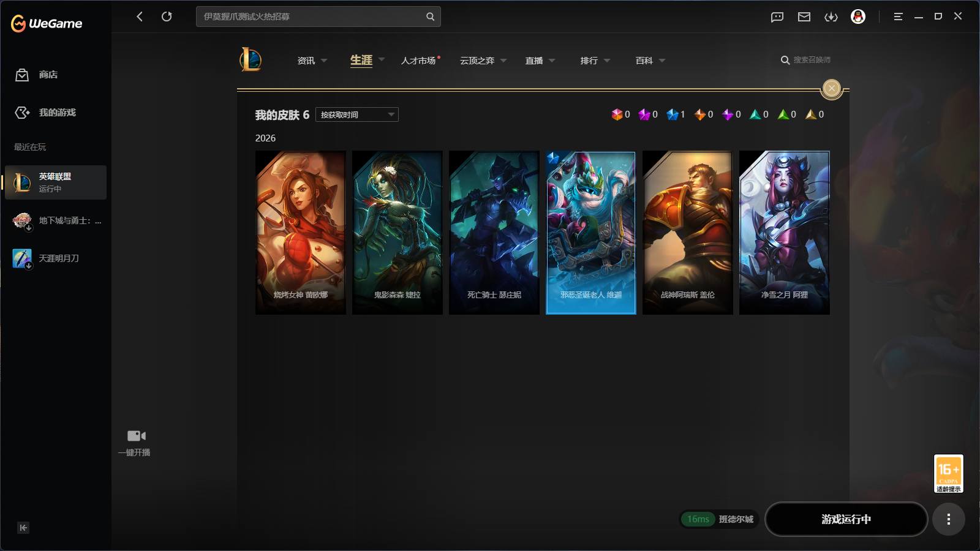Click the 游戏运行中 button

click(x=846, y=519)
